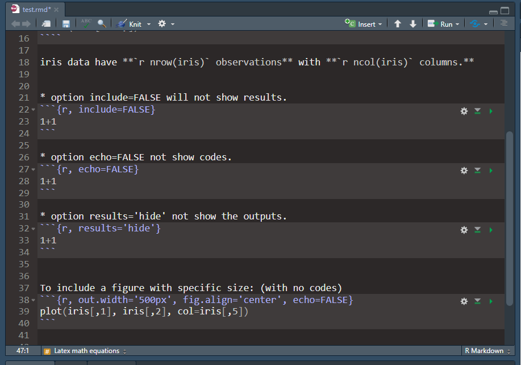Run the selected lines
This screenshot has height=365, width=521.
[x=440, y=24]
